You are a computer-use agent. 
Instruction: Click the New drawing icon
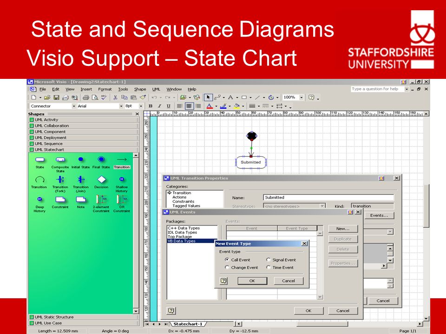[x=34, y=97]
